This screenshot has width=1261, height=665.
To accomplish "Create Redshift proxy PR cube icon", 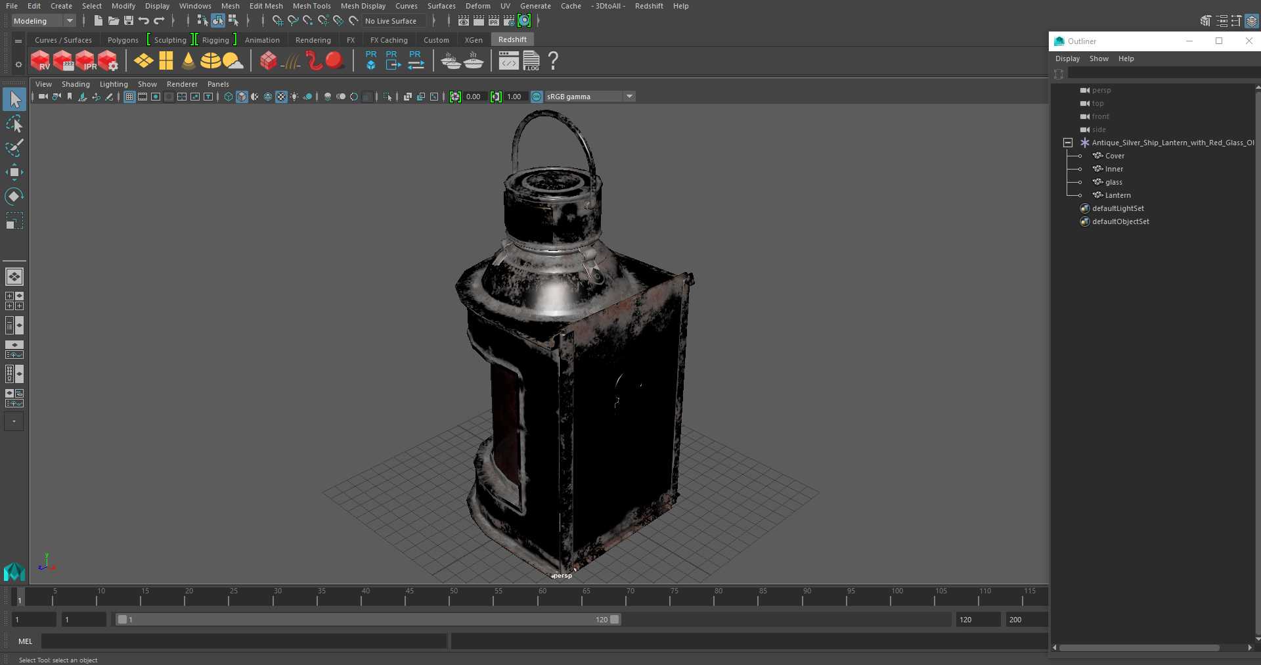I will click(371, 60).
